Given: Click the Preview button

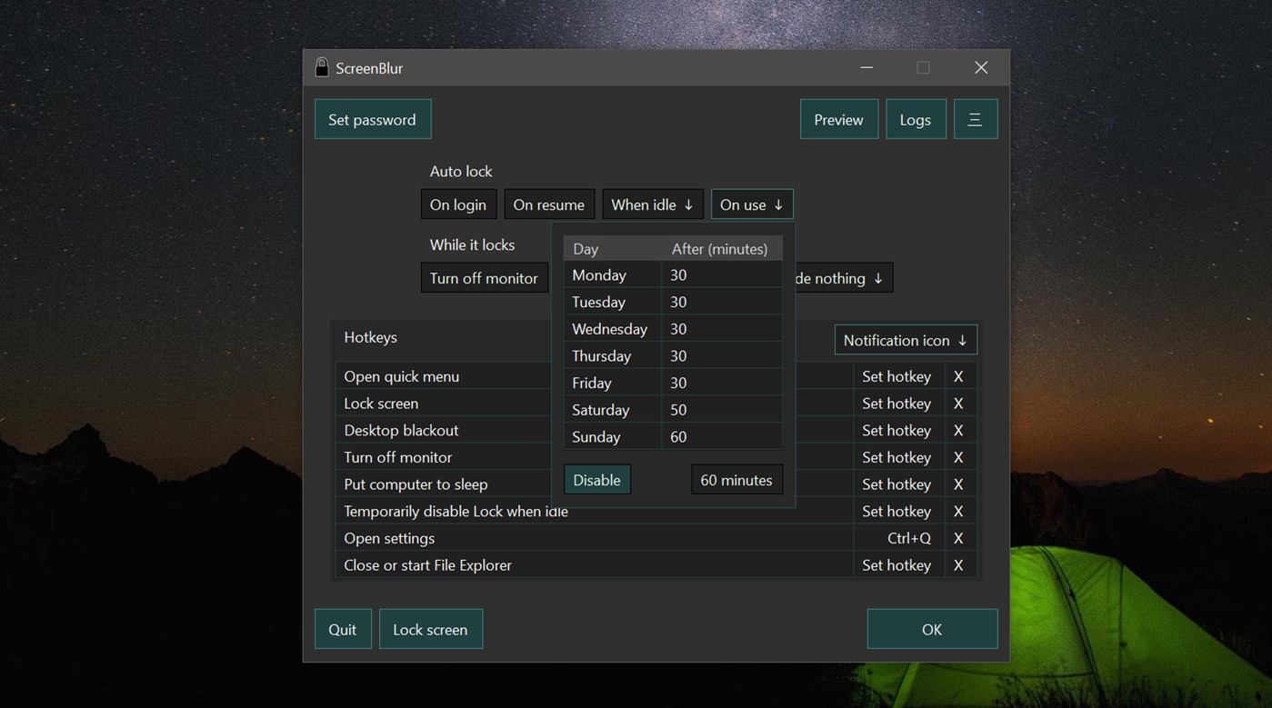Looking at the screenshot, I should (837, 118).
